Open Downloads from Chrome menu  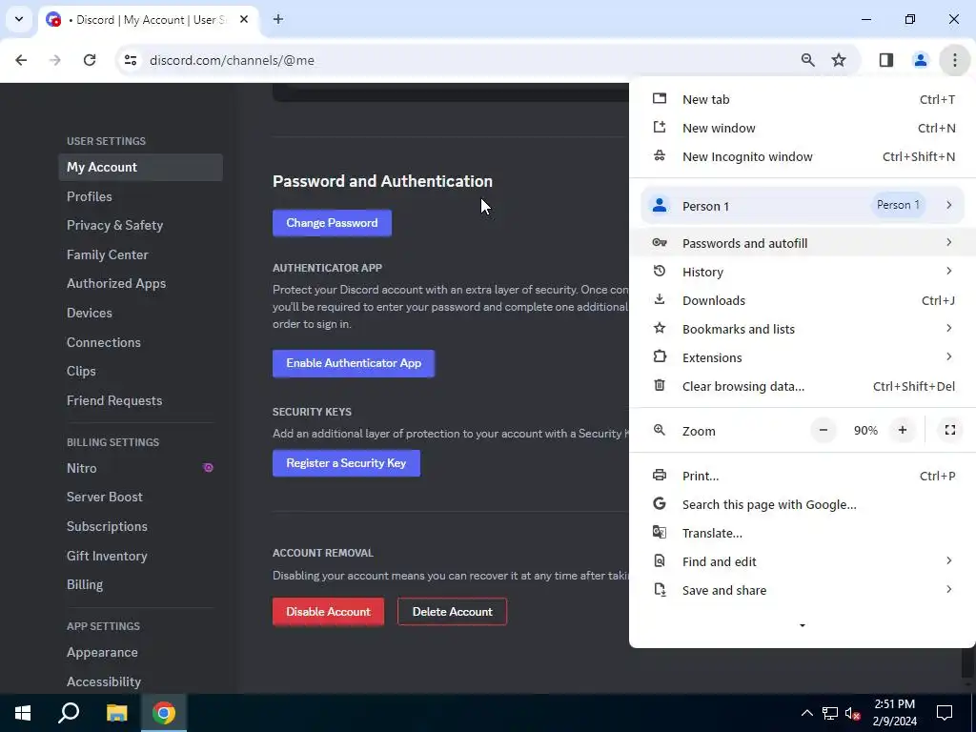click(803, 300)
